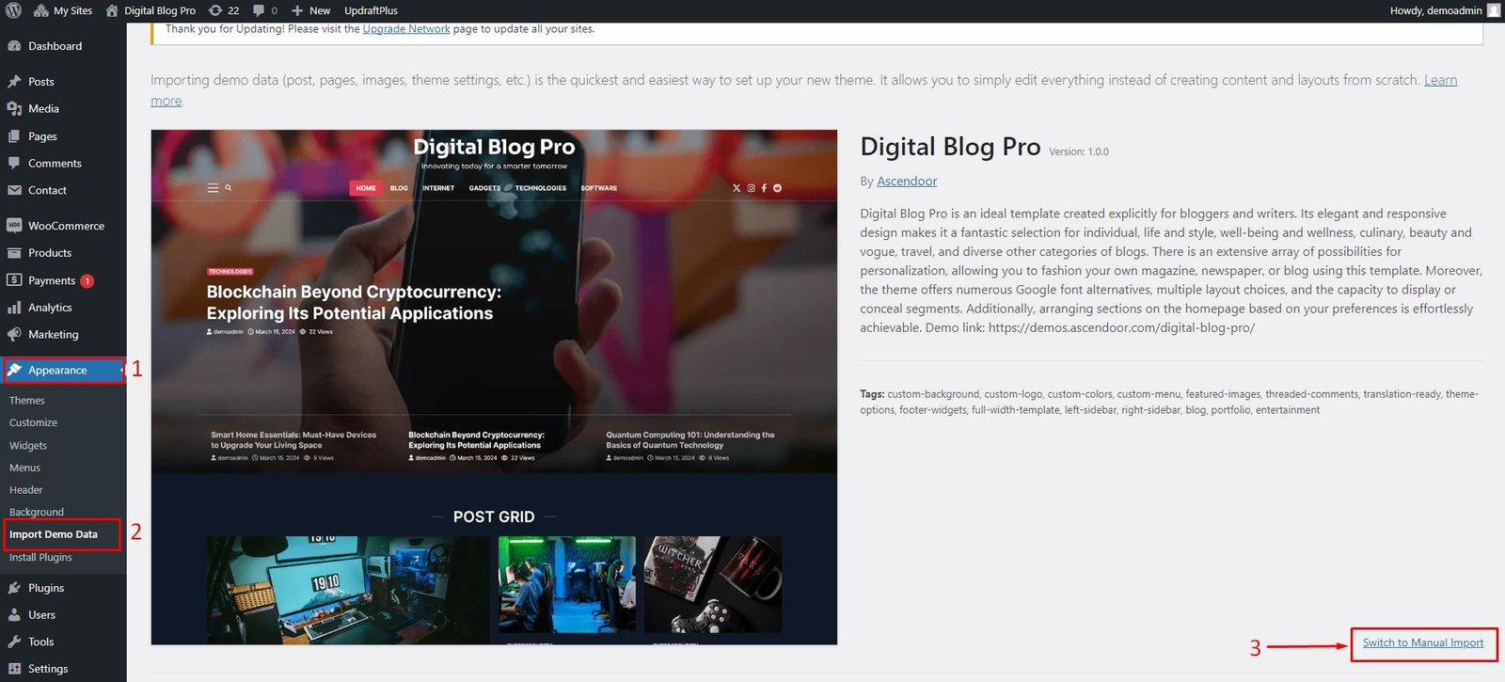Click the Dashboard gauge icon
This screenshot has height=682, width=1505.
click(14, 46)
